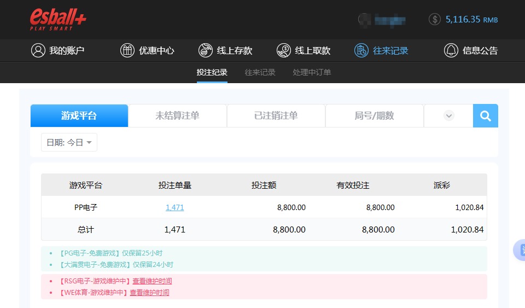The image size is (525, 308).
Task: Open 优惠中心 menu
Action: click(147, 50)
